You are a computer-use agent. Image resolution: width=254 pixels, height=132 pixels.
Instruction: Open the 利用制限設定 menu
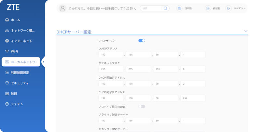pos(20,73)
